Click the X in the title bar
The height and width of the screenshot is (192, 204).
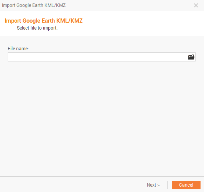click(196, 5)
